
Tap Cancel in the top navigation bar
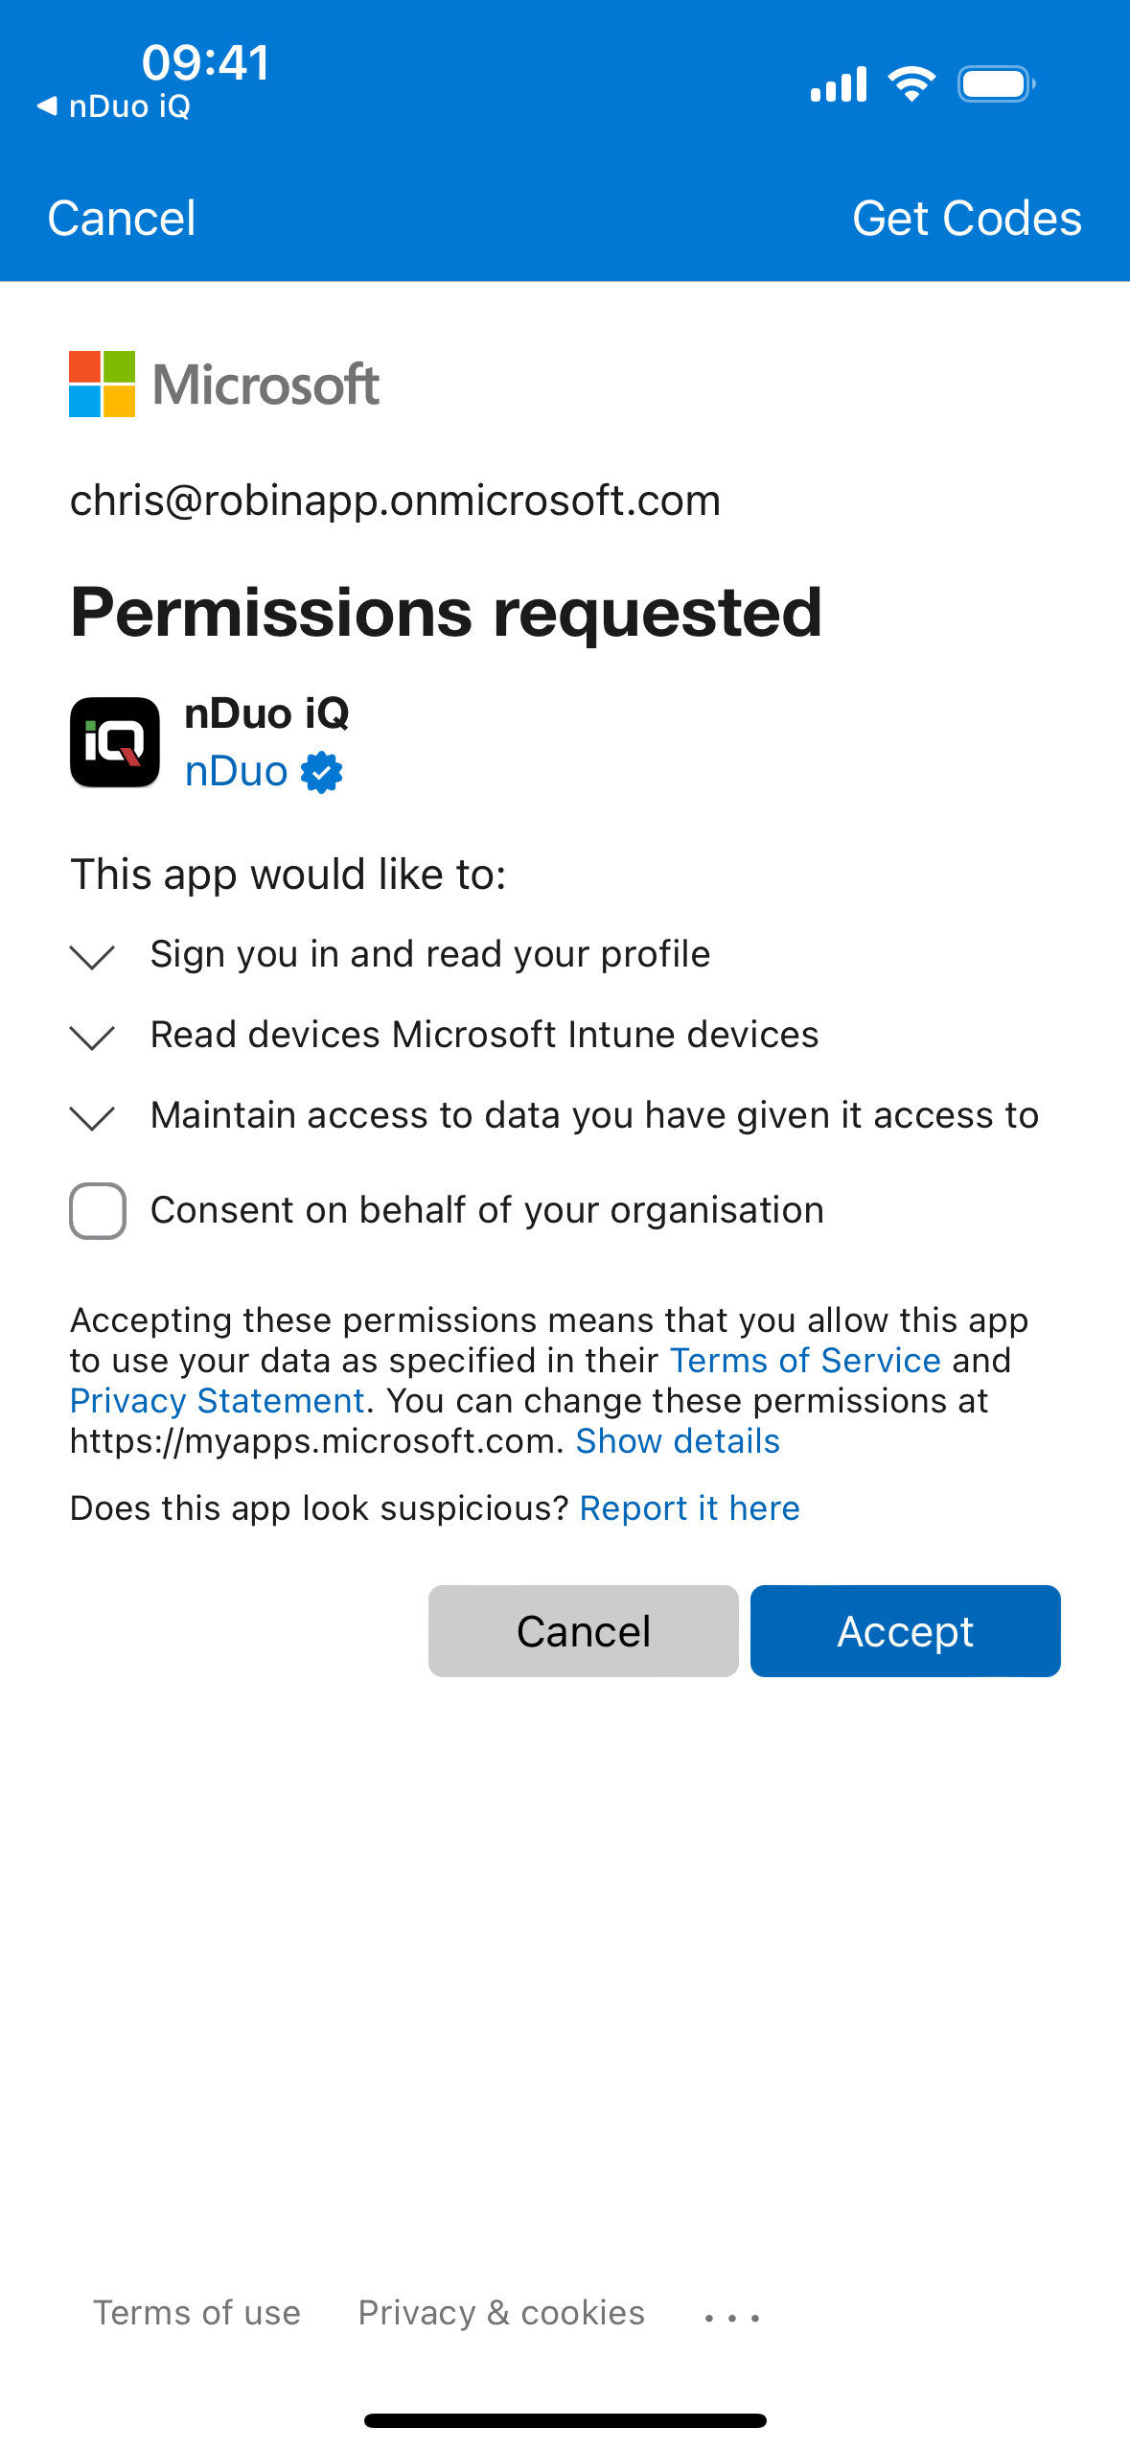(122, 218)
